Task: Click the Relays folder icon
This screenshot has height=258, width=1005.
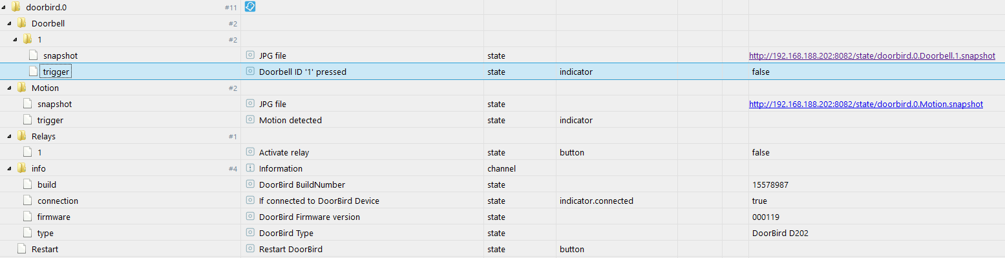Action: click(21, 136)
